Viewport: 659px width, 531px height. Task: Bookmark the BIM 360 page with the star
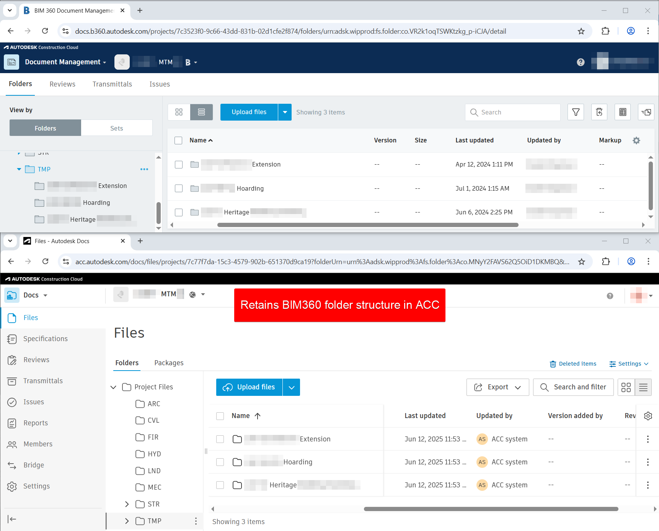[x=581, y=31]
